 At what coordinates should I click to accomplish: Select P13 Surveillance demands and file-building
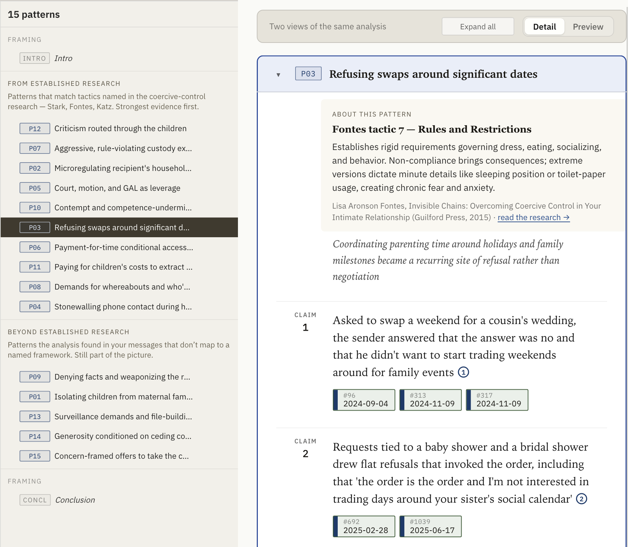tap(119, 417)
